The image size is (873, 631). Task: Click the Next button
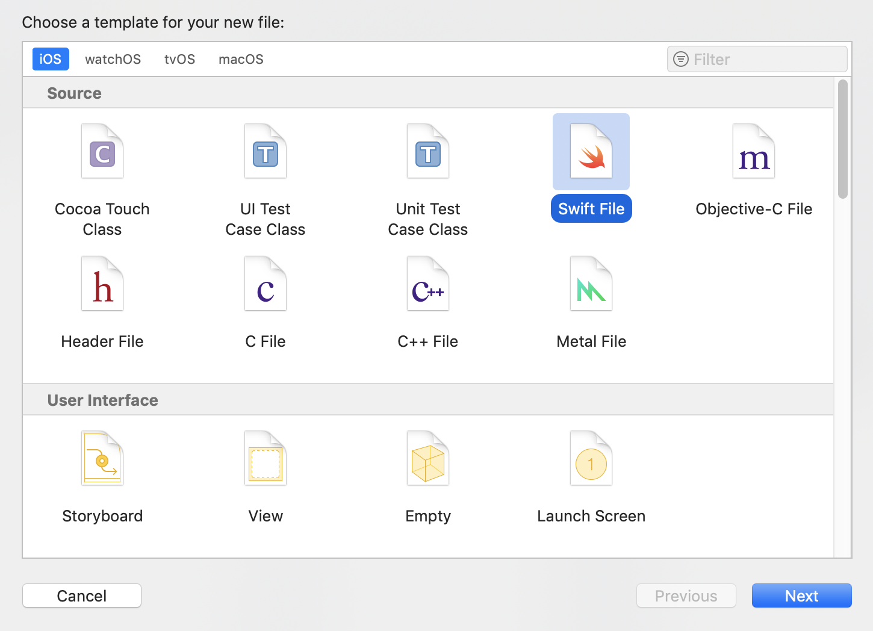(x=802, y=595)
